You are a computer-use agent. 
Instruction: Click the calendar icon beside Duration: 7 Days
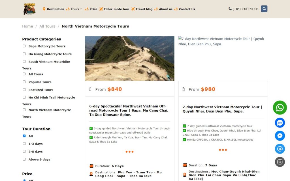[185, 165]
